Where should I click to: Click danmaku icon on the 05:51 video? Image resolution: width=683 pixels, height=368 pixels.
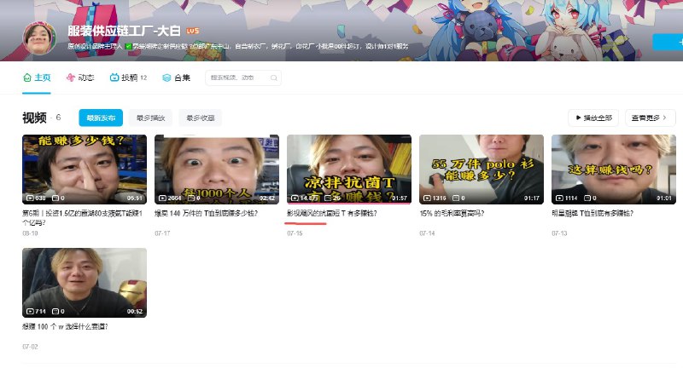tap(55, 198)
